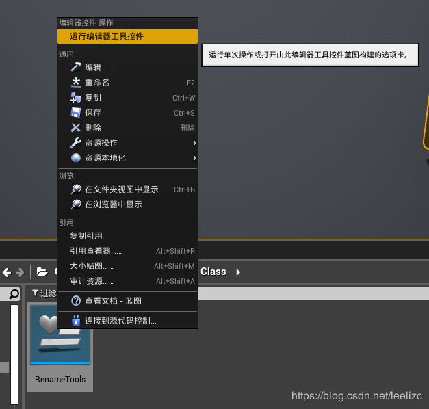The image size is (429, 409).
Task: Click the content browser search field
Action: (x=313, y=294)
